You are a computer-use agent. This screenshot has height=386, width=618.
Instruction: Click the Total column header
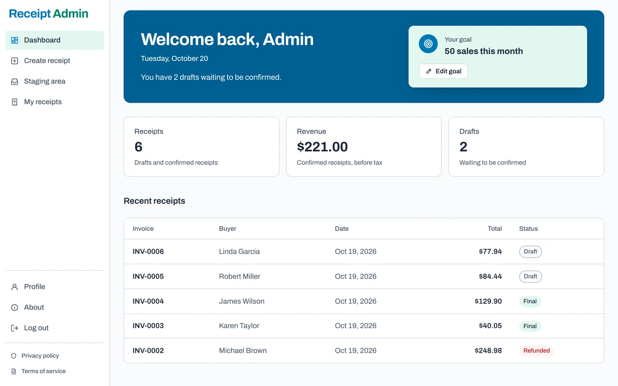(x=495, y=229)
